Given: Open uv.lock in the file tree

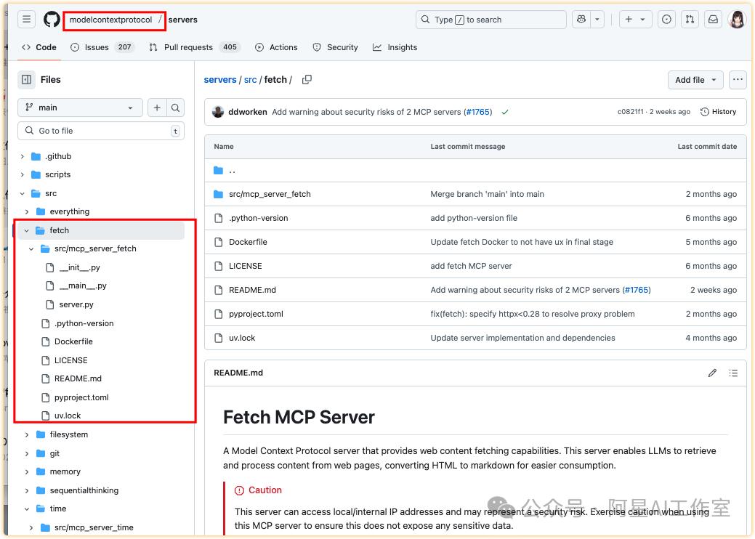Looking at the screenshot, I should [68, 416].
